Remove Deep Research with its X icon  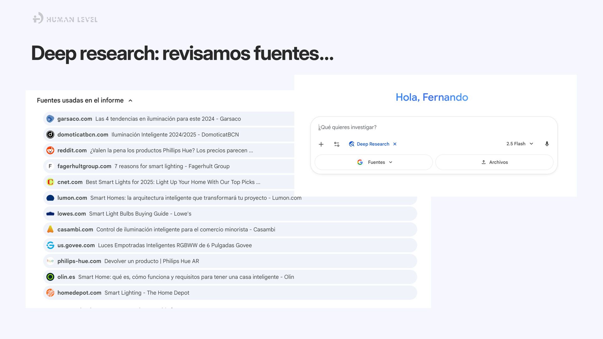tap(395, 144)
